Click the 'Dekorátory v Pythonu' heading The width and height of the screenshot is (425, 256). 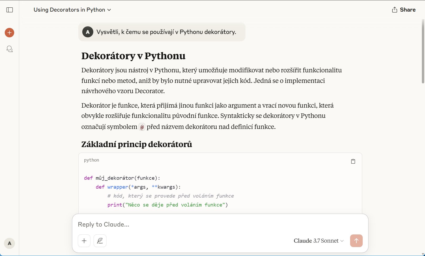(x=133, y=56)
